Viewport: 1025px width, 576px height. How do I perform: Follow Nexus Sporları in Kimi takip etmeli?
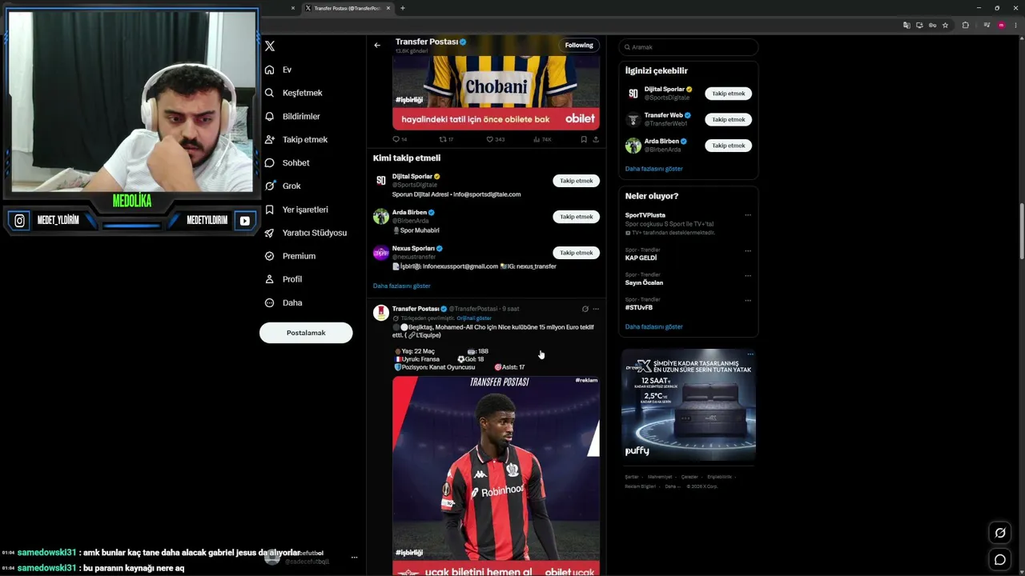pyautogui.click(x=577, y=253)
